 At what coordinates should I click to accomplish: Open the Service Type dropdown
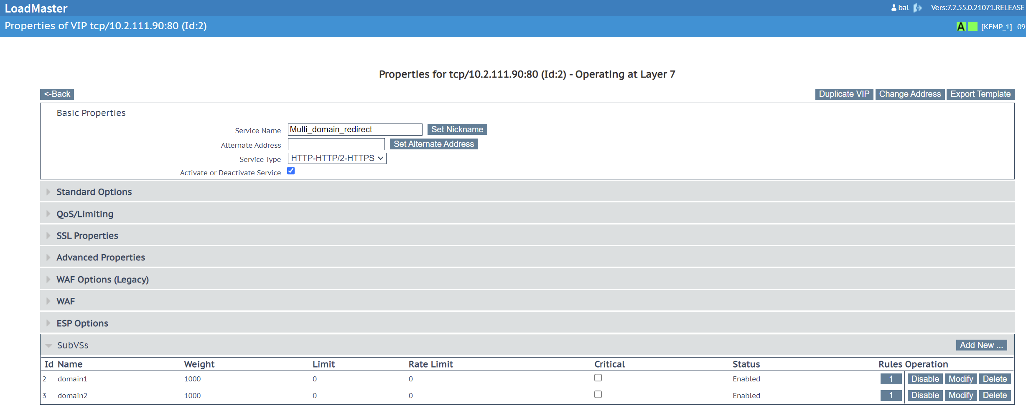tap(337, 158)
